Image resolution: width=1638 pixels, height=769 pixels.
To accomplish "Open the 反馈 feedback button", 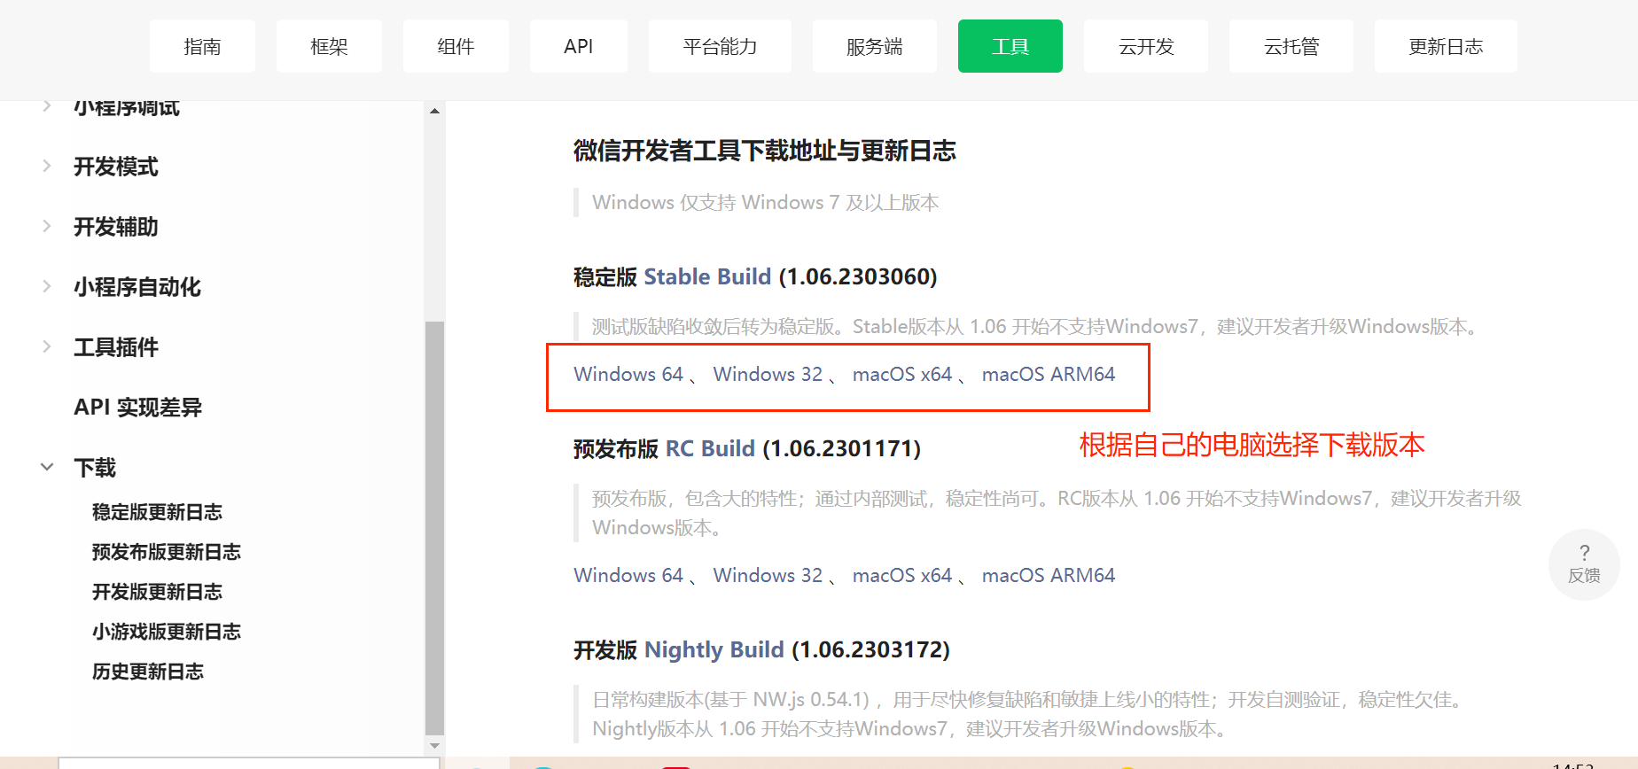I will point(1584,564).
